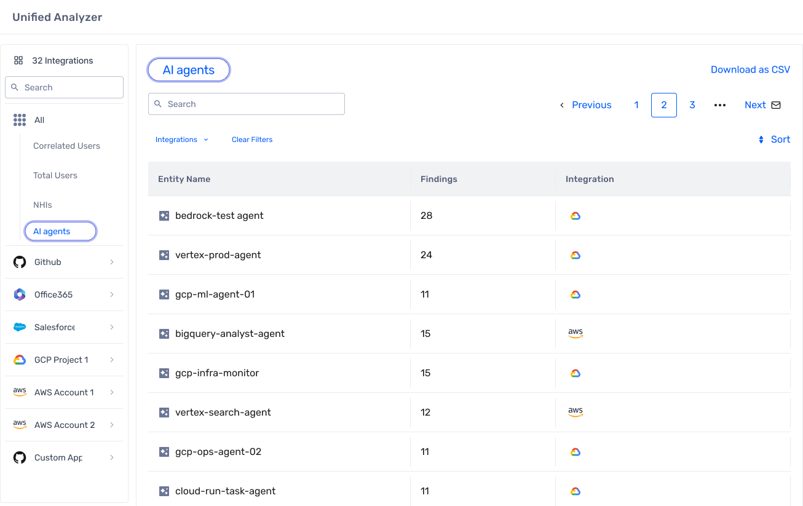Click the Entity Name column header

coord(184,179)
